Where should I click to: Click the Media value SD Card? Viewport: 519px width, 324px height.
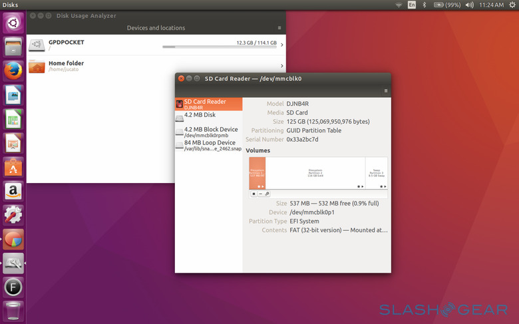[297, 112]
